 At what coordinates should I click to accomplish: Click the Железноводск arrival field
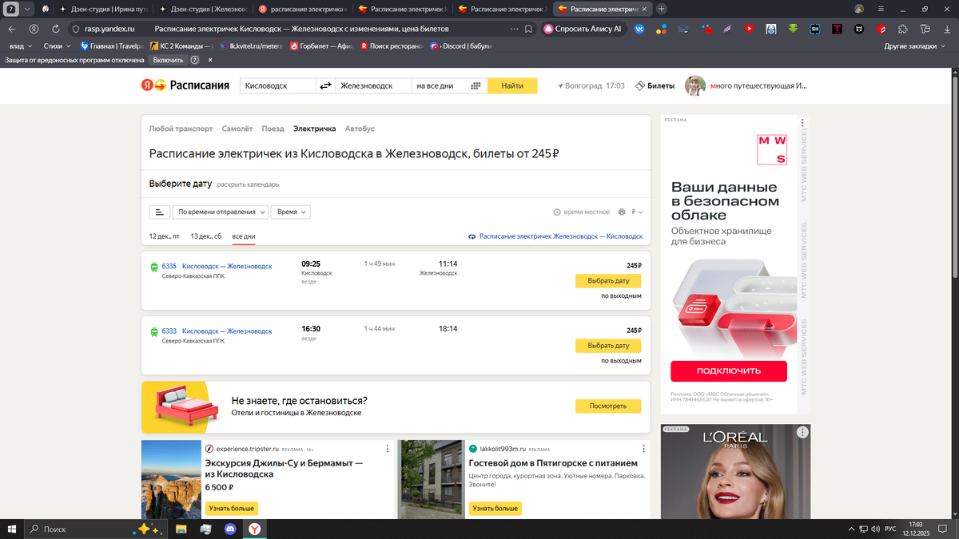372,85
